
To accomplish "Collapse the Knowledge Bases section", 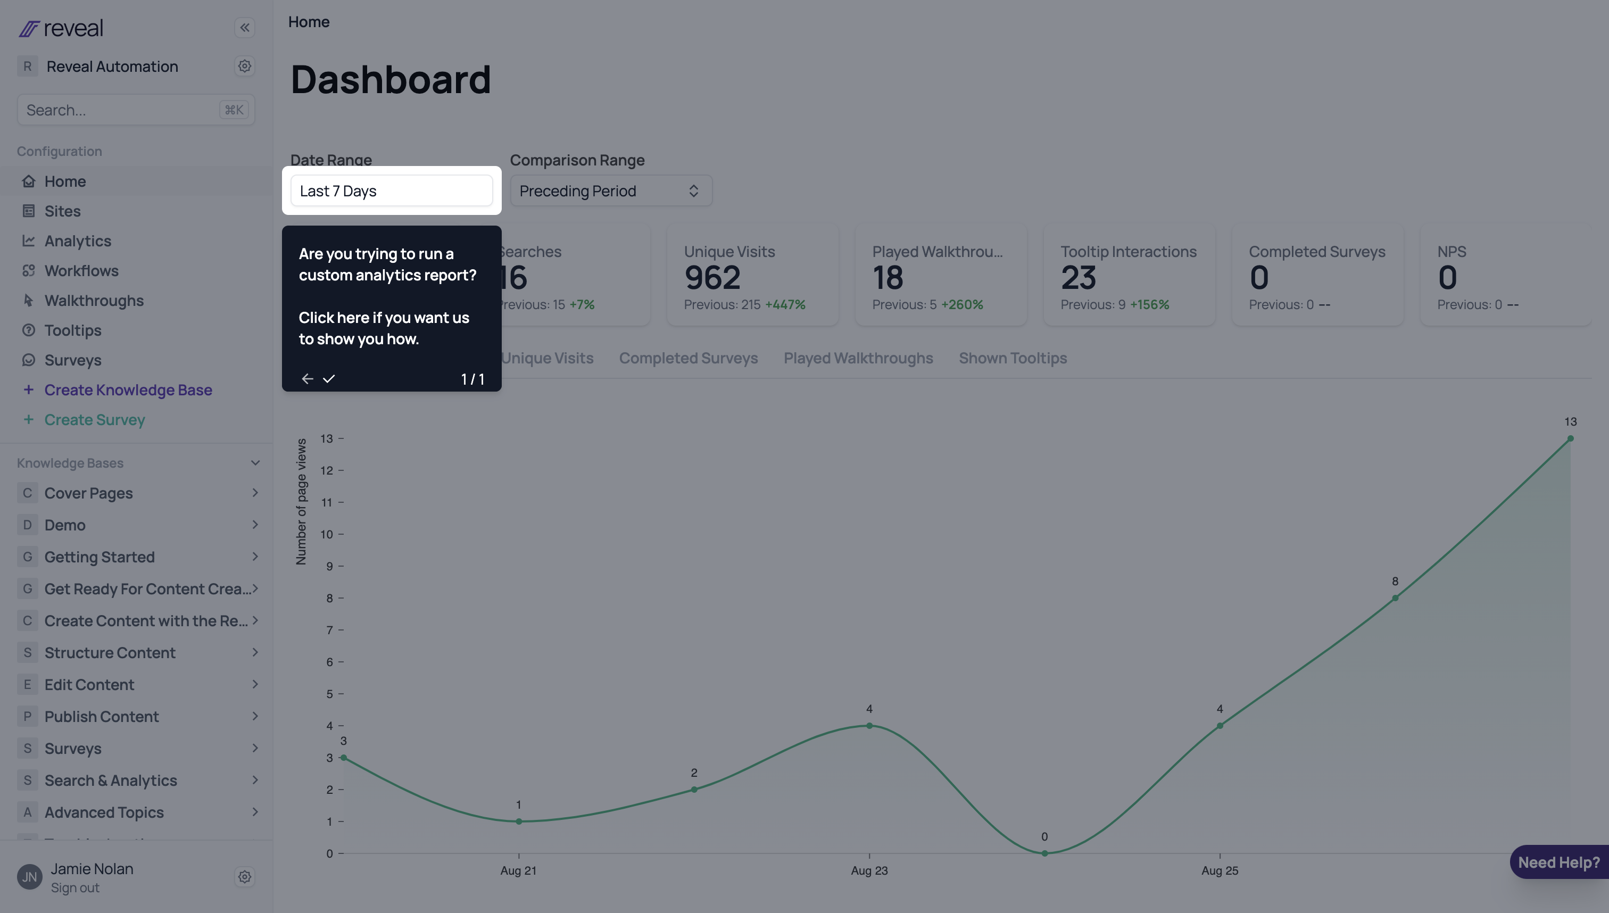I will (x=254, y=462).
